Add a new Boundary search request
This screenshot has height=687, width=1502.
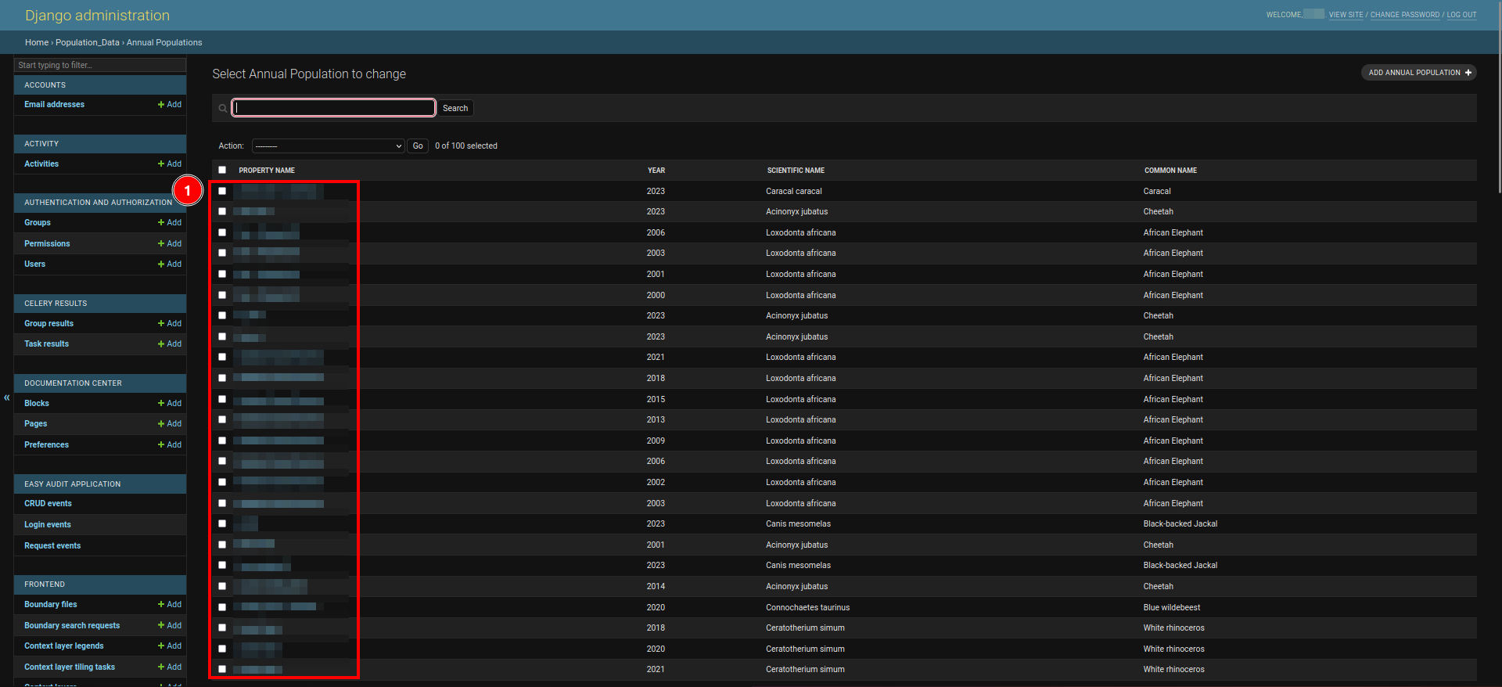click(x=170, y=626)
